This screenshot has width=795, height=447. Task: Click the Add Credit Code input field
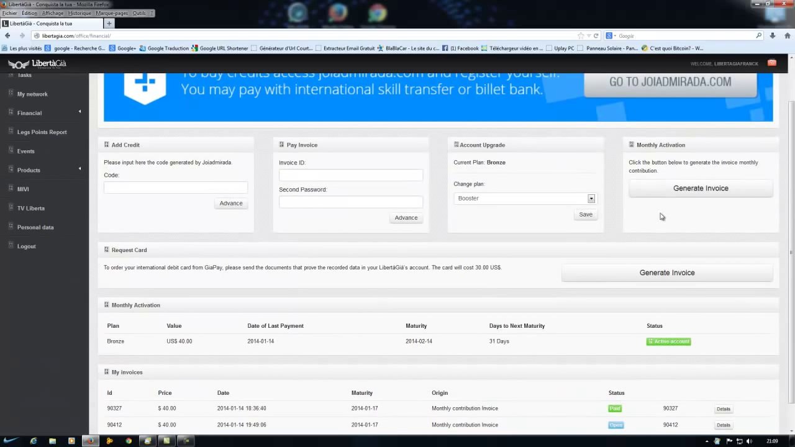coord(176,187)
